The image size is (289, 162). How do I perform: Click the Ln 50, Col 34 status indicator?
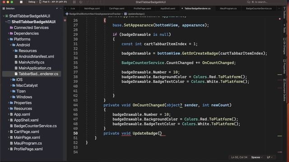coord(239,157)
